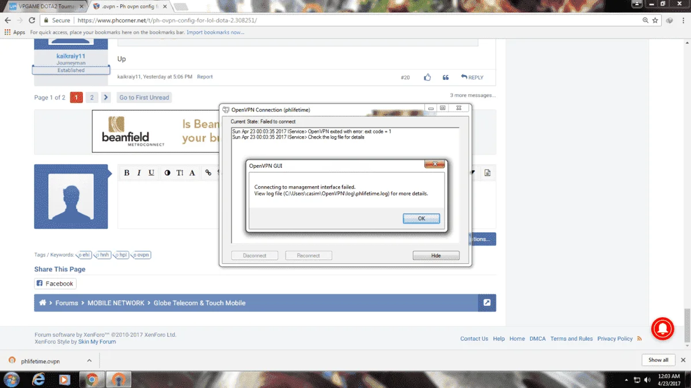Reload the page with the Chrome refresh icon
The height and width of the screenshot is (388, 691).
pyautogui.click(x=32, y=20)
